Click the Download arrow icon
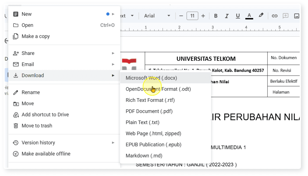The height and width of the screenshot is (176, 308). tap(16, 75)
